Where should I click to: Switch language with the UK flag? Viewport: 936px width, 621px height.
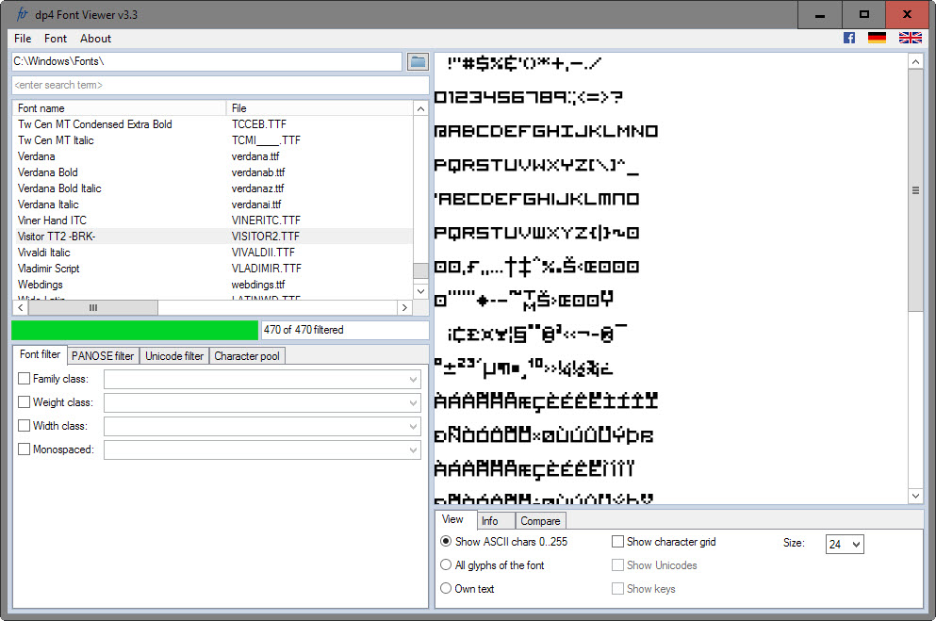[x=910, y=39]
